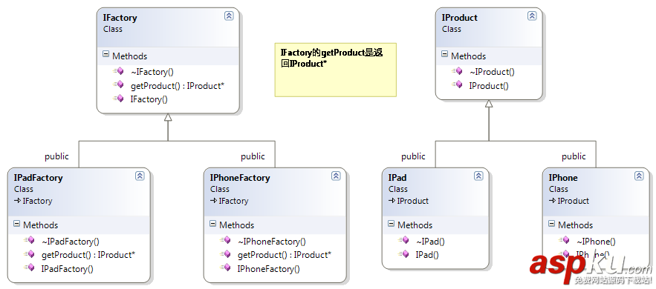Click the method icon beside IPadFactory()
This screenshot has width=656, height=289.
pos(29,268)
